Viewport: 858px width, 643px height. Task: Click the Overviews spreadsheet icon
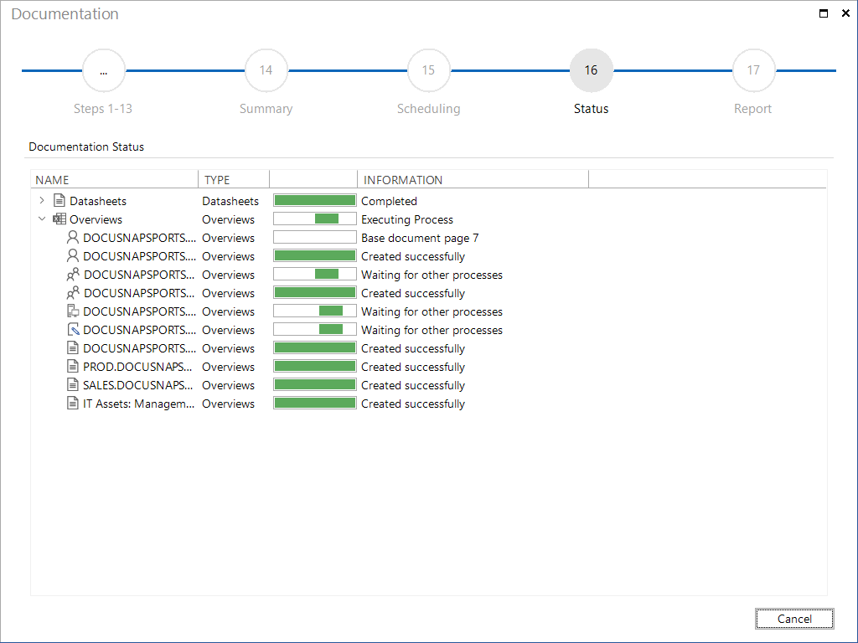click(x=59, y=219)
